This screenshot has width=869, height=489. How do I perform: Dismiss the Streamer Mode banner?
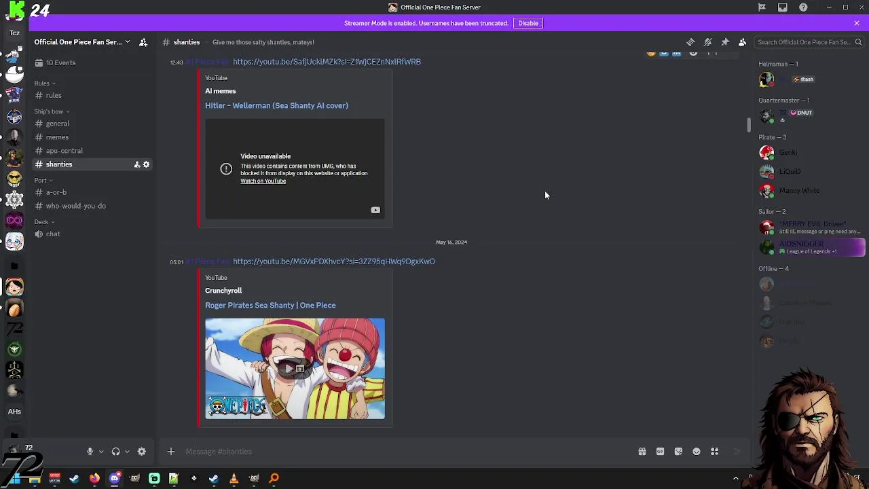click(x=857, y=23)
